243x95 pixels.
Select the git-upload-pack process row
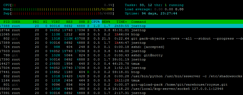coord(121,85)
